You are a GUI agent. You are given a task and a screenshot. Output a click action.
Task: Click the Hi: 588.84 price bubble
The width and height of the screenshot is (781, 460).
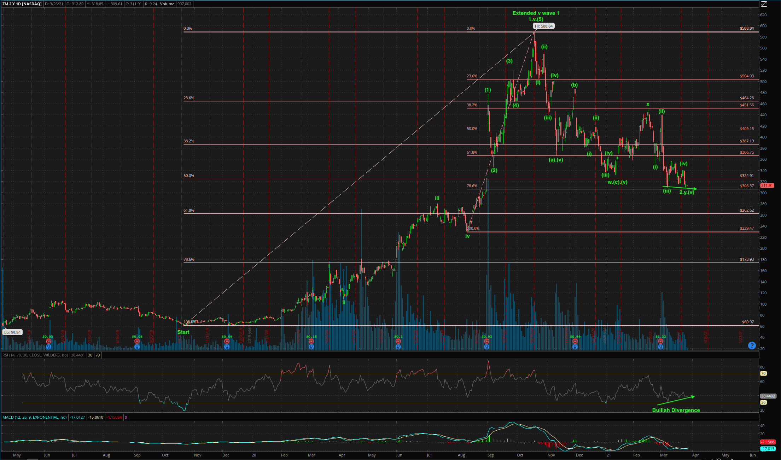pyautogui.click(x=543, y=26)
